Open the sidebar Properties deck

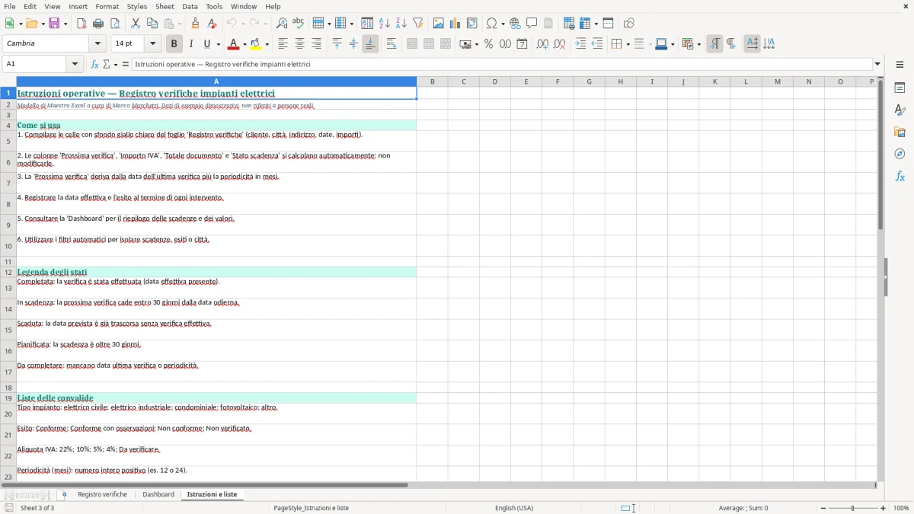click(900, 88)
